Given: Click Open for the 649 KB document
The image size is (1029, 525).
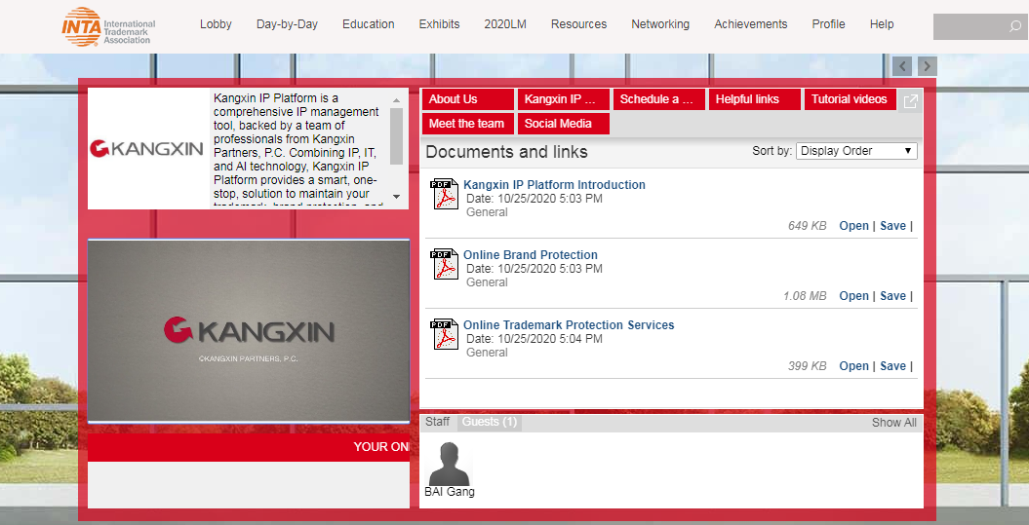Looking at the screenshot, I should (853, 226).
